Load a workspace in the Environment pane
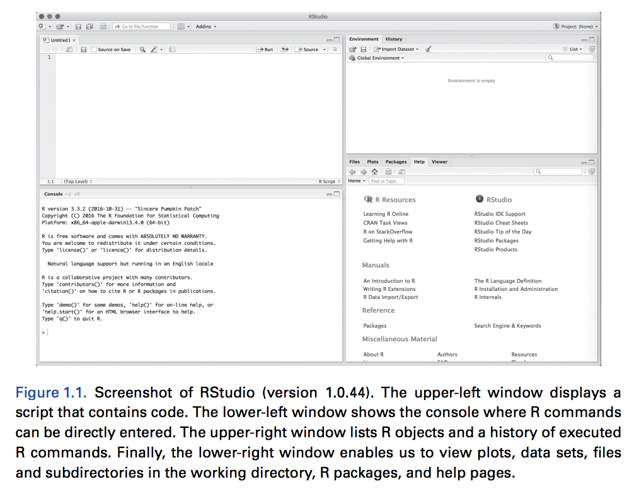This screenshot has width=634, height=501. [352, 49]
